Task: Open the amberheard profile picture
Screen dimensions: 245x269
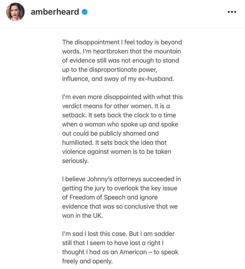Action: 15,12
